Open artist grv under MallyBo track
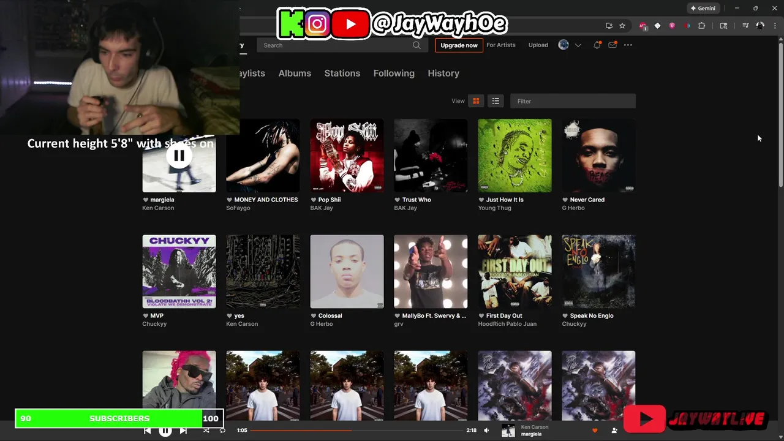 (x=399, y=323)
